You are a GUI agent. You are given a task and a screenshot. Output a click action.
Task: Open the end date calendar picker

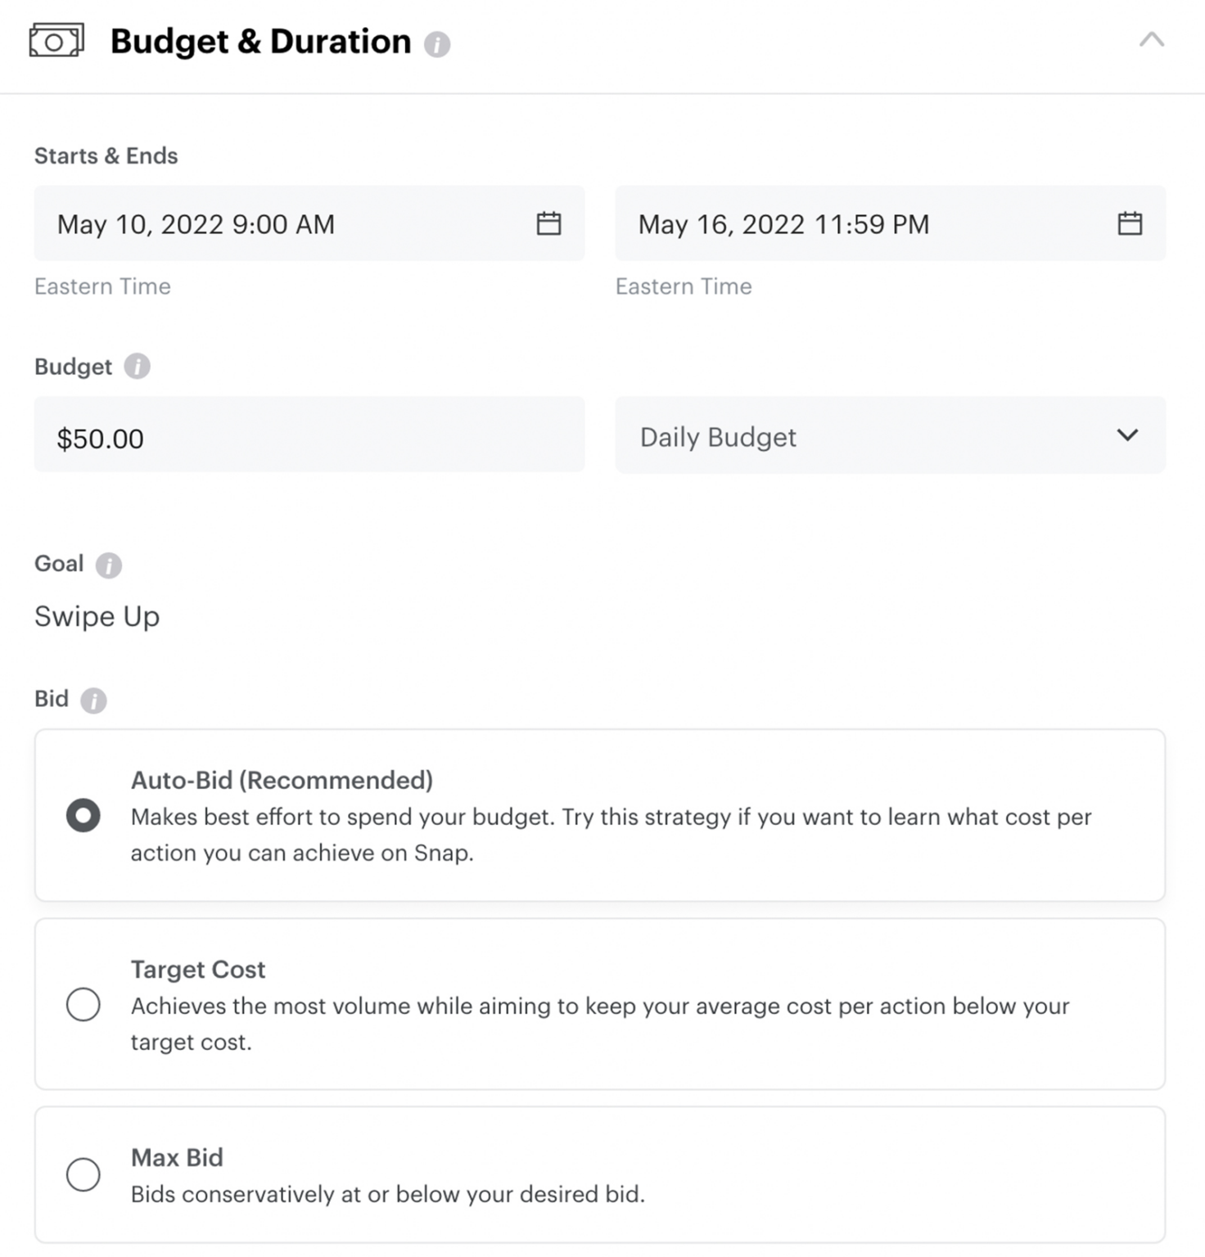coord(1131,223)
